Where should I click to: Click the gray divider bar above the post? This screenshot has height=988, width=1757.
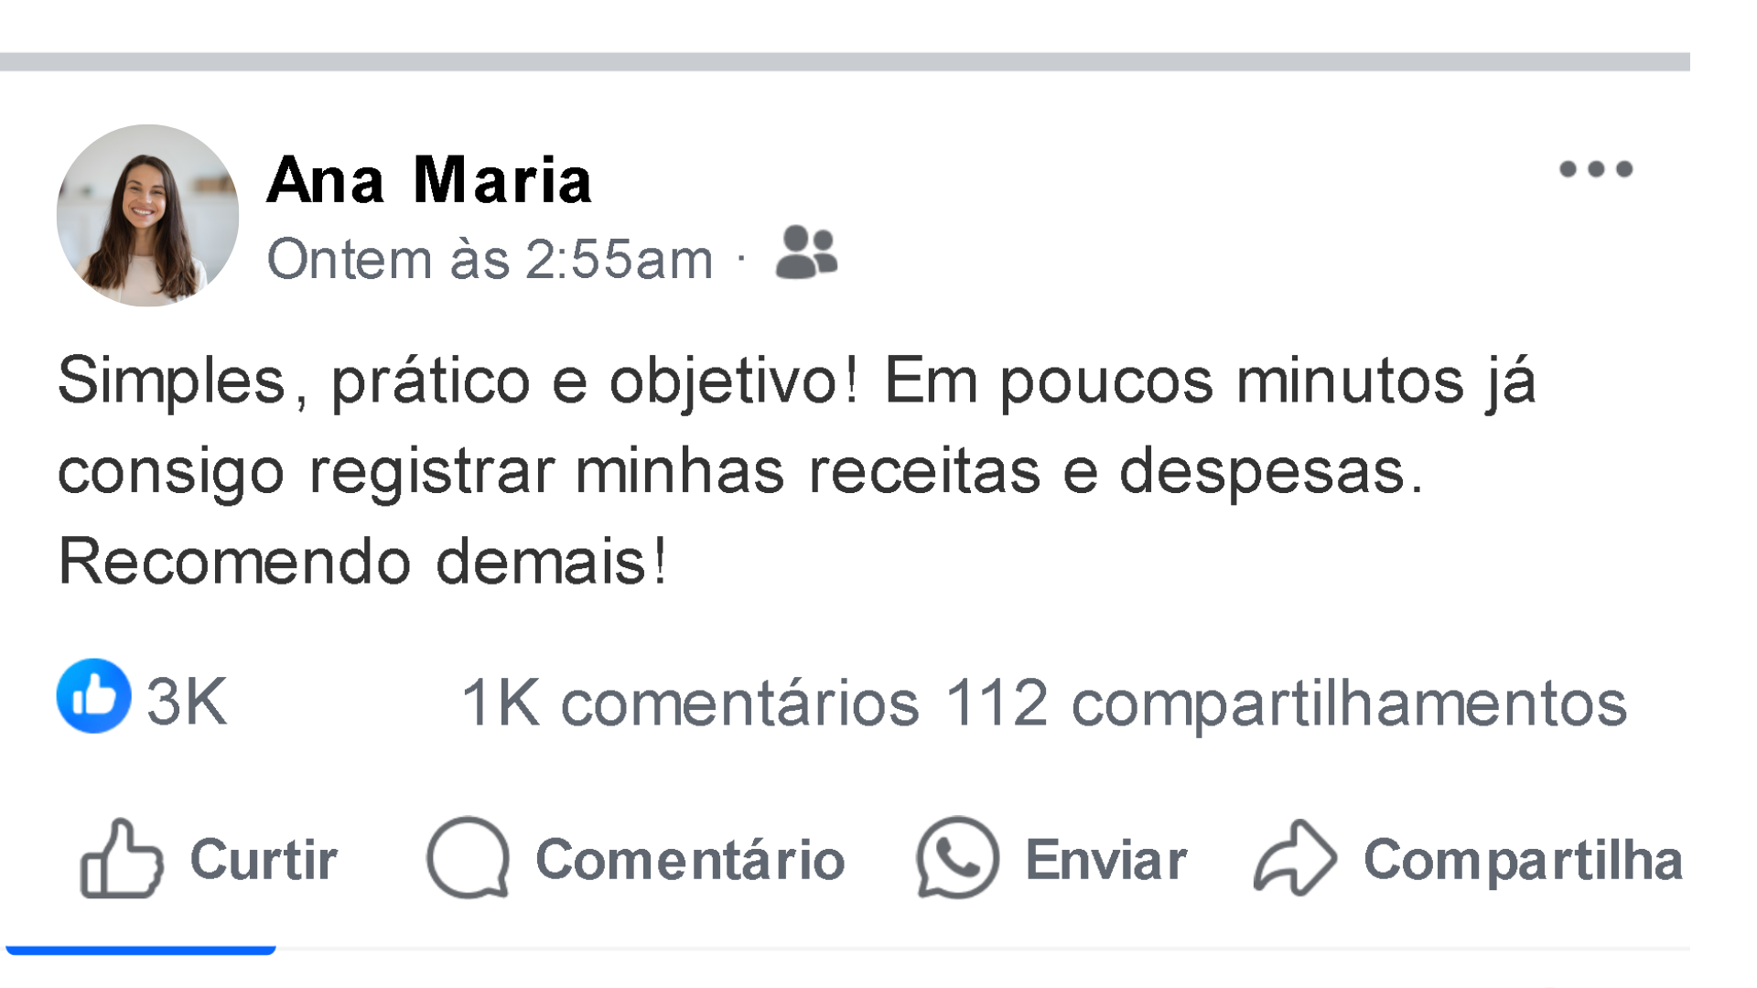844,61
